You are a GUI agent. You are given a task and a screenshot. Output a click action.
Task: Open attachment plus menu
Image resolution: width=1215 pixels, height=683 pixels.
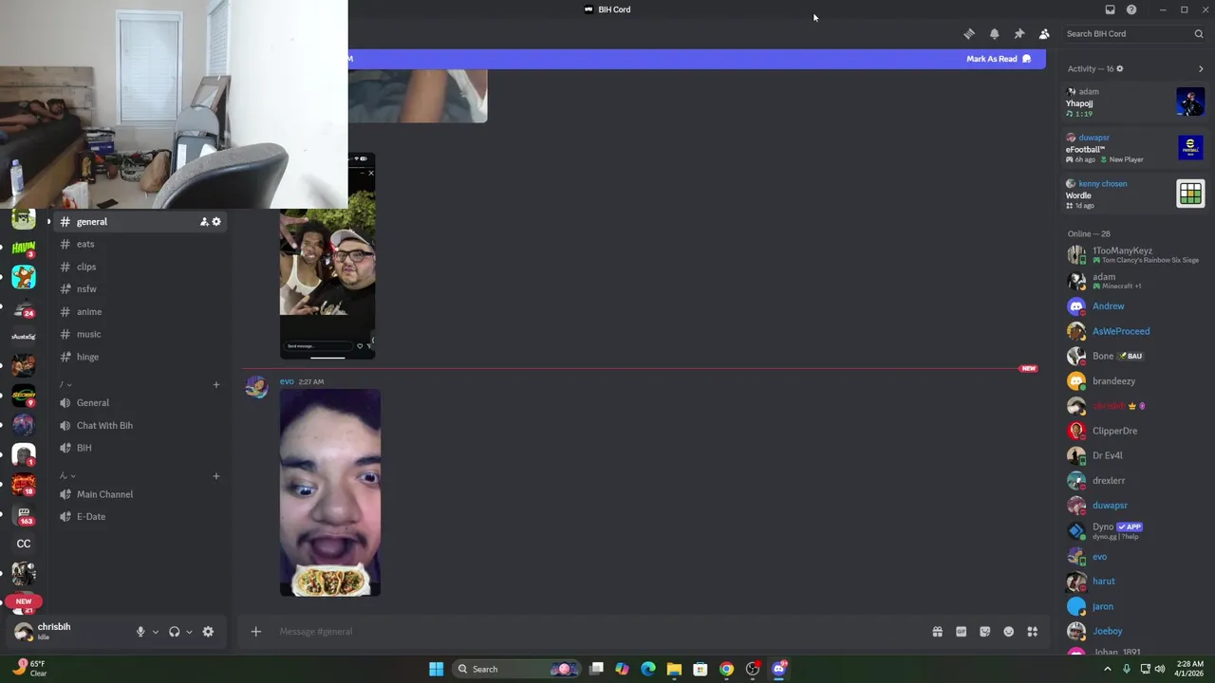(x=255, y=631)
